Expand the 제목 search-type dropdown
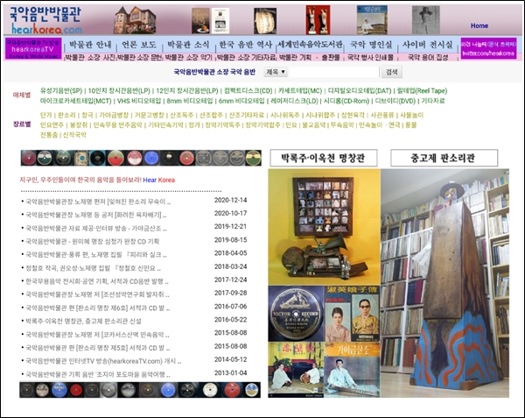The image size is (525, 418). (x=276, y=72)
